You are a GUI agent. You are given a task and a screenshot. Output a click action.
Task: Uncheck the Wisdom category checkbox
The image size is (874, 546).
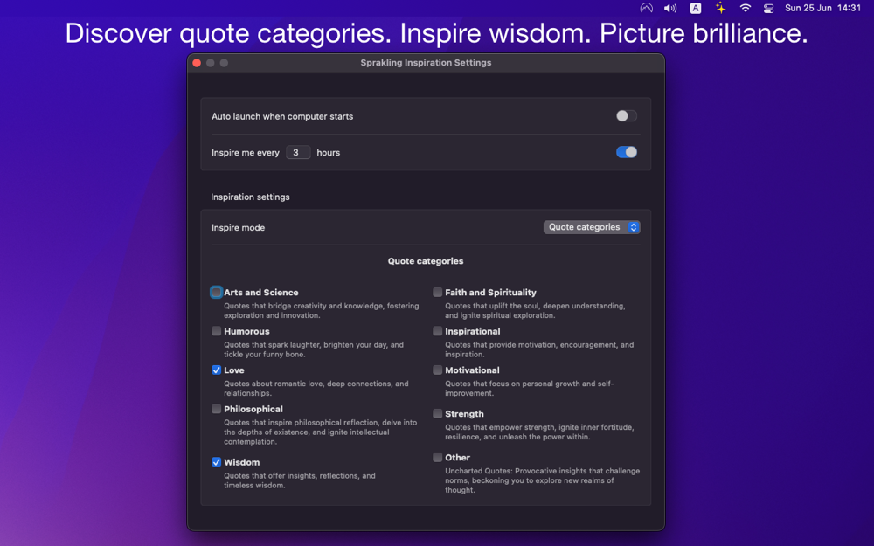(216, 462)
